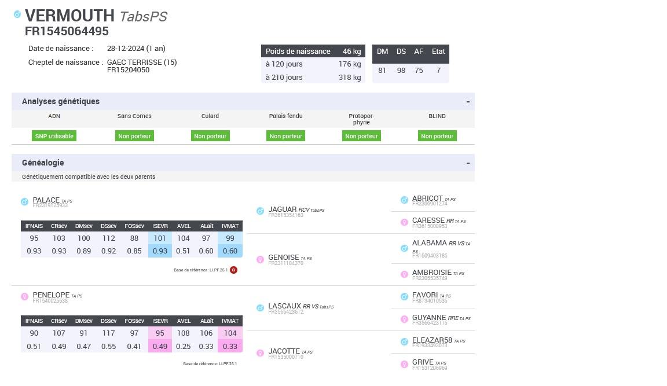This screenshot has width=667, height=386.
Task: Click the male icon beside LASCAUX
Action: pyautogui.click(x=260, y=308)
